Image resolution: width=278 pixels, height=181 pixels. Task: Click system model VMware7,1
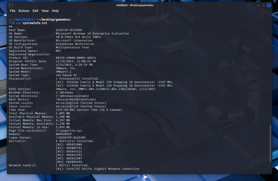[x=64, y=72]
